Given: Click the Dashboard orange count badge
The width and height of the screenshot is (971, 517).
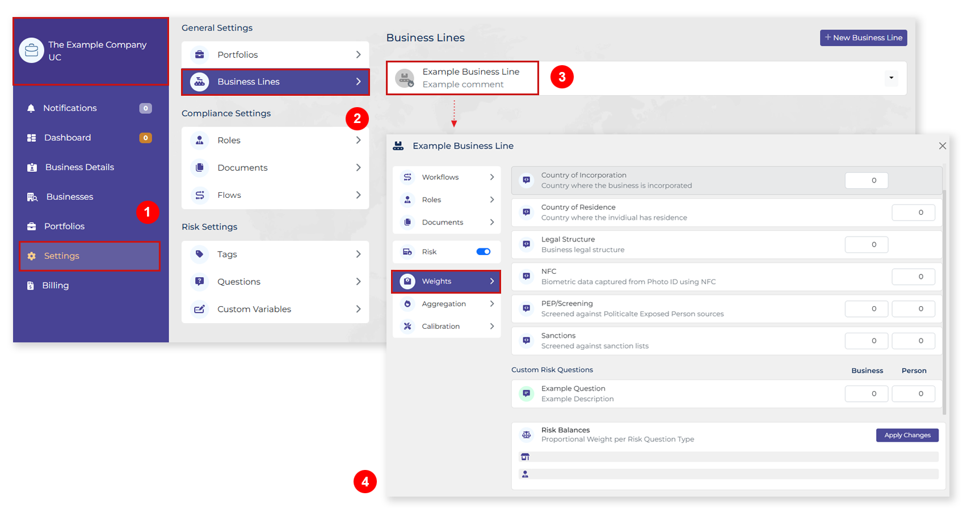Looking at the screenshot, I should tap(145, 138).
